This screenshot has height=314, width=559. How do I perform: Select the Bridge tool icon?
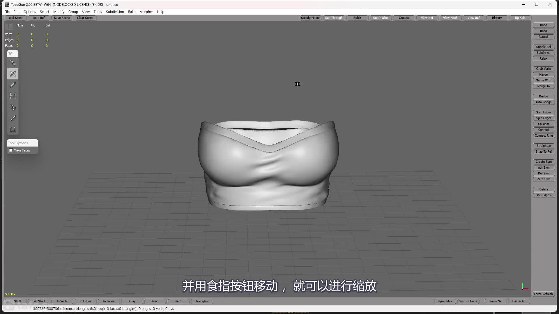pyautogui.click(x=13, y=96)
